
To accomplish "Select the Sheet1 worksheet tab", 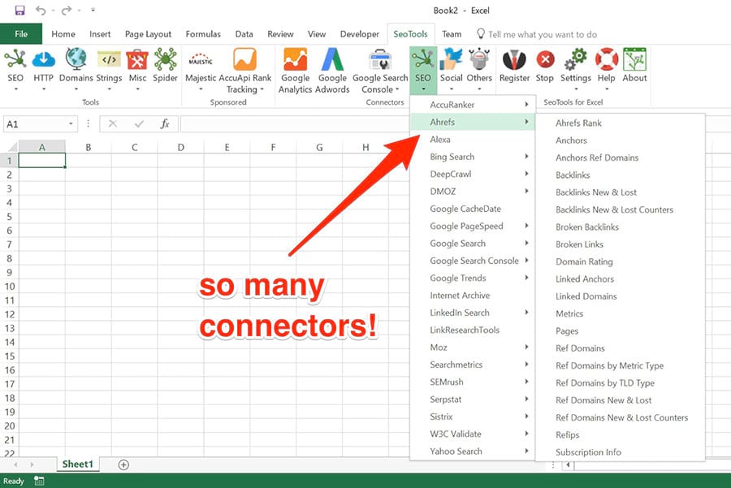I will tap(77, 464).
